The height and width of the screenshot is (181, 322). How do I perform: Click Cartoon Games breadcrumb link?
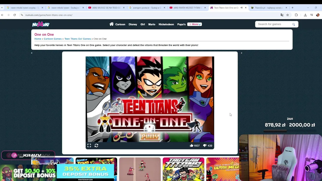pos(53,39)
